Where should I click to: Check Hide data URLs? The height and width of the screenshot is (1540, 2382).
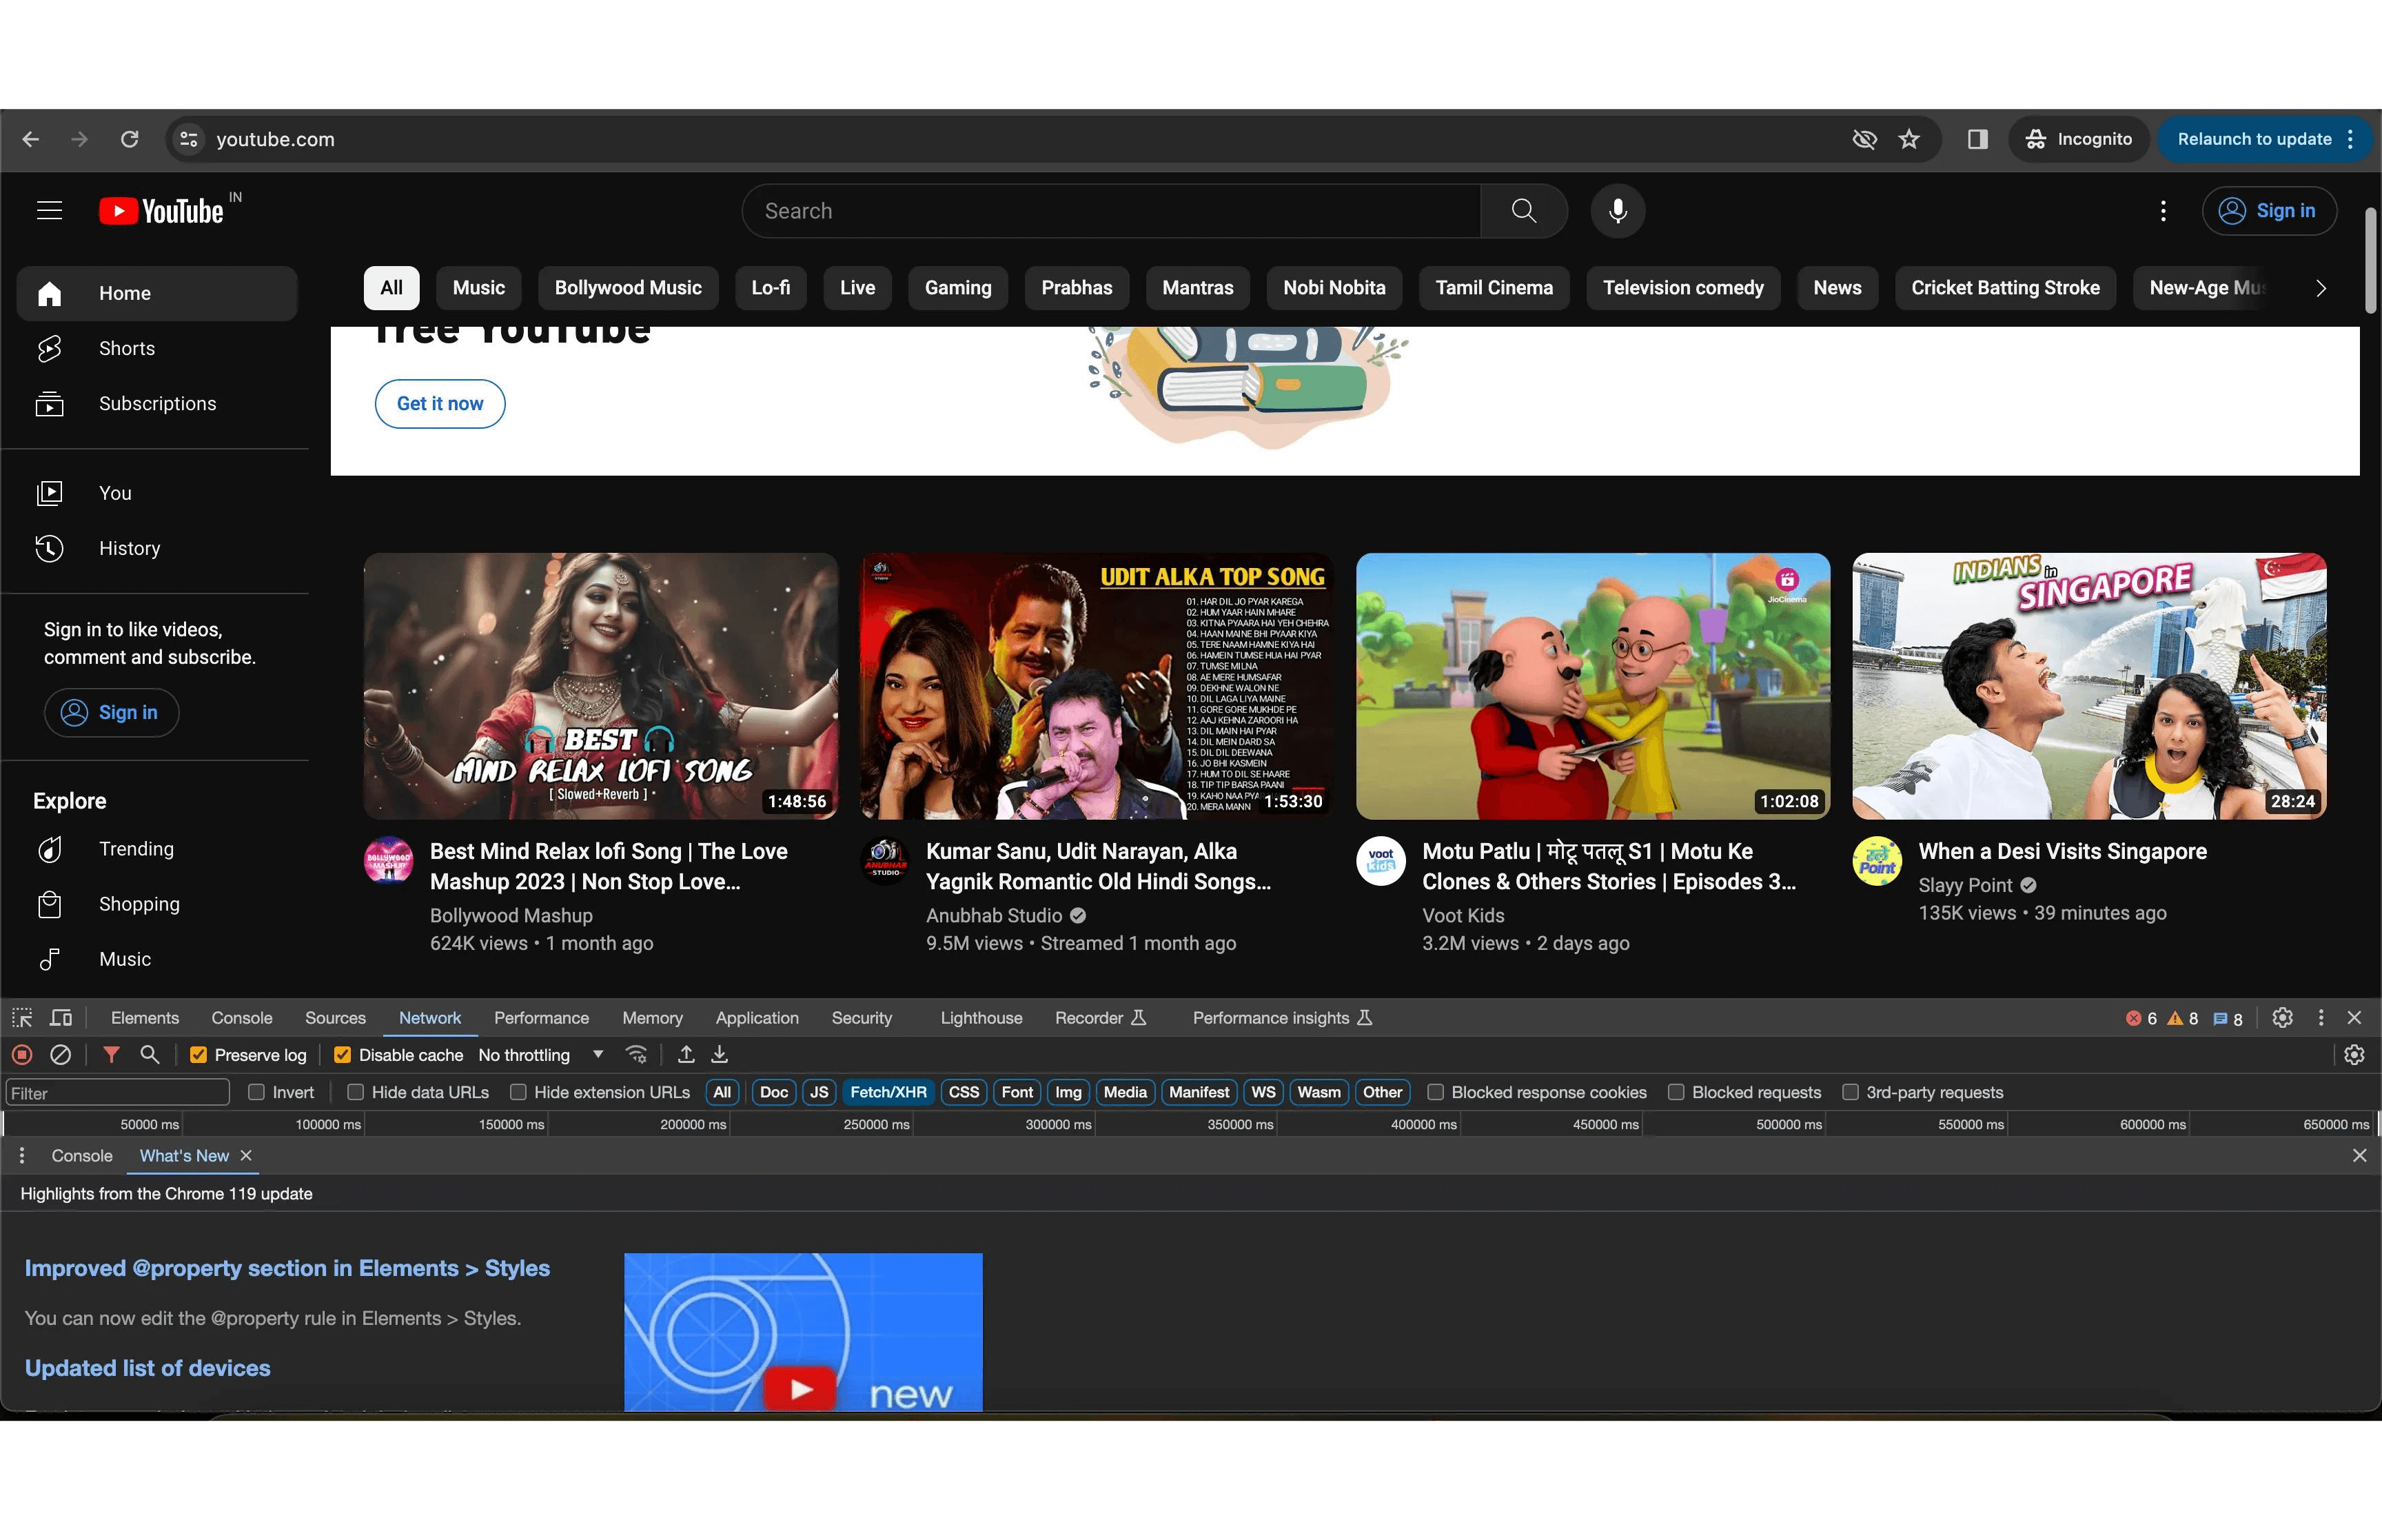click(355, 1093)
